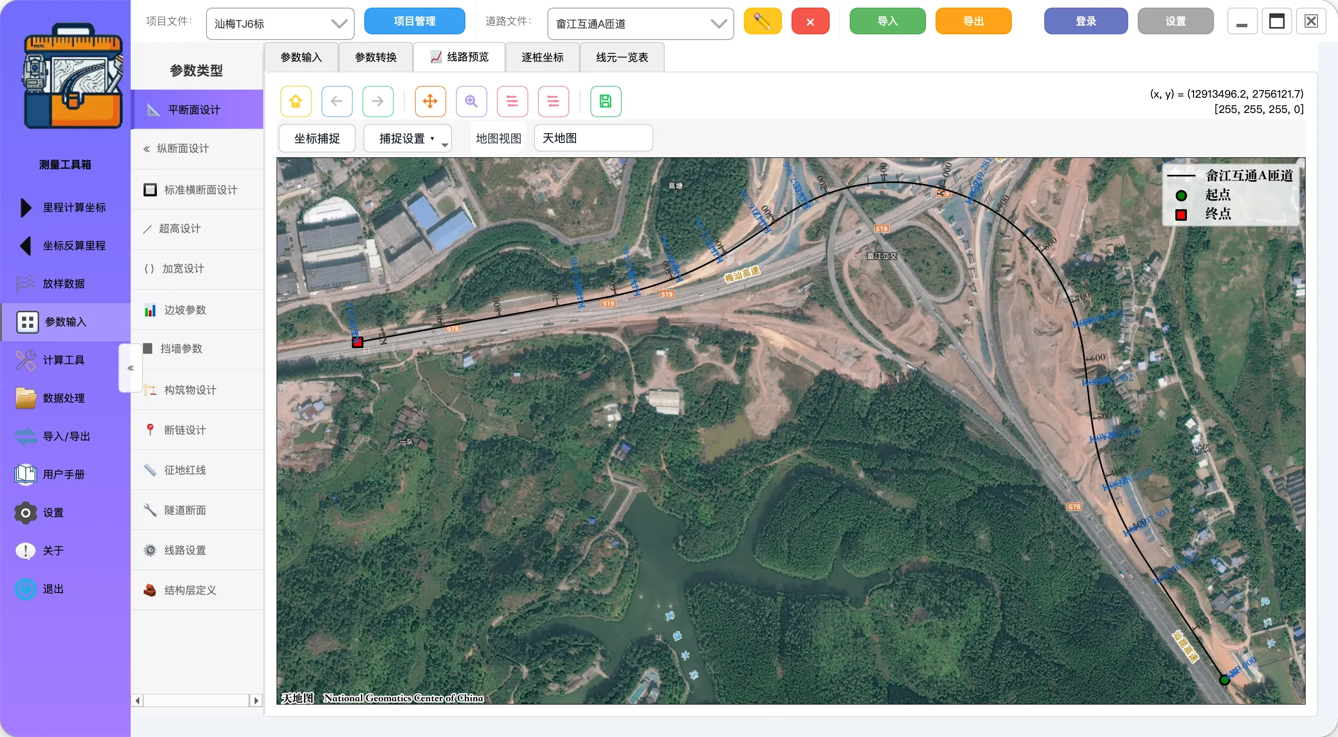The height and width of the screenshot is (737, 1338).
Task: Select 结构层定义 parameter type
Action: point(197,590)
